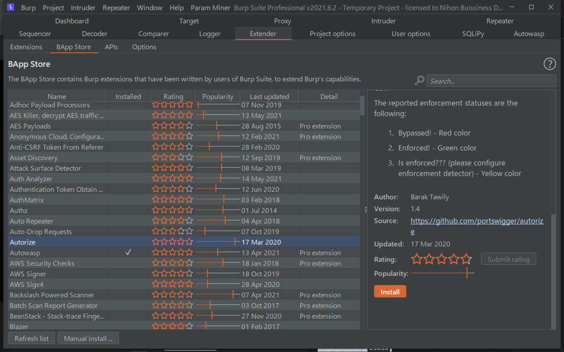Switch to the Proxy tab

pyautogui.click(x=282, y=21)
